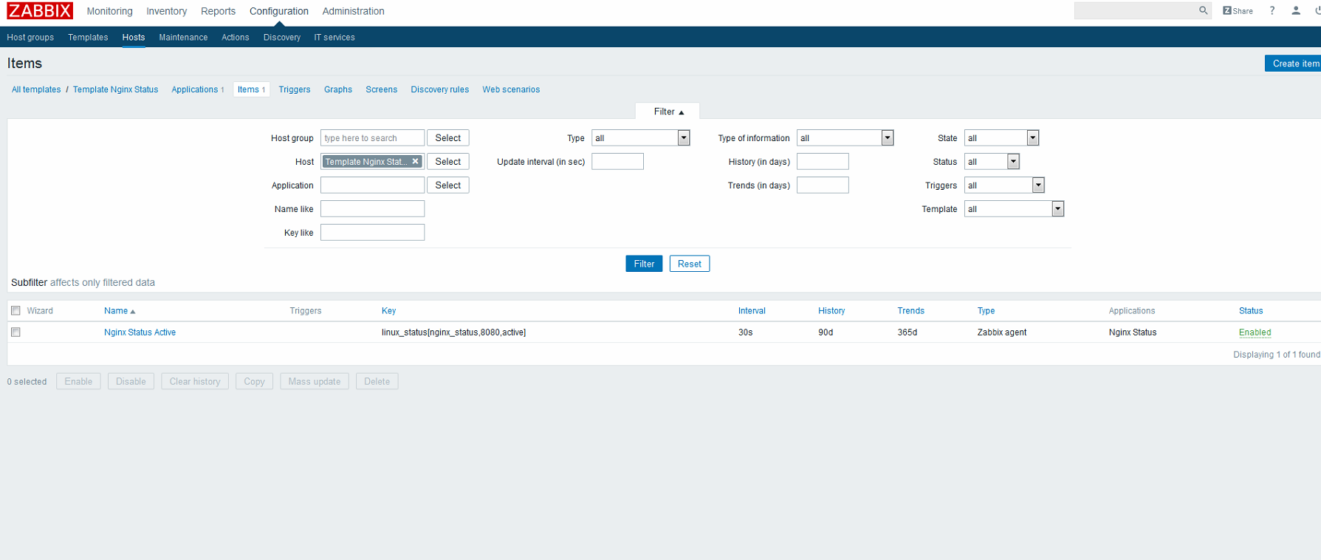
Task: Switch to Discovery rules tab
Action: 440,89
